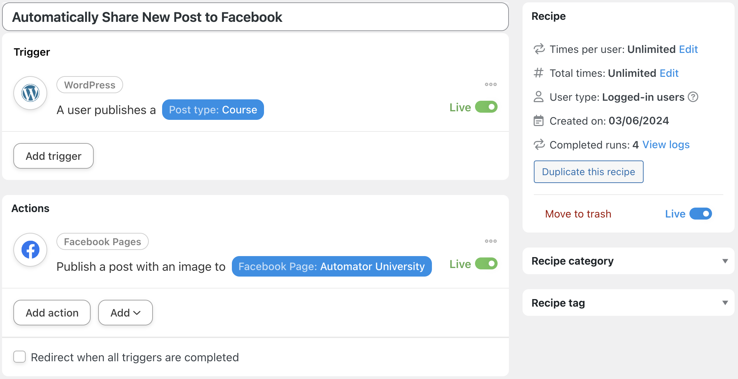Viewport: 738px width, 379px height.
Task: Click the user icon beside User type
Action: 539,97
